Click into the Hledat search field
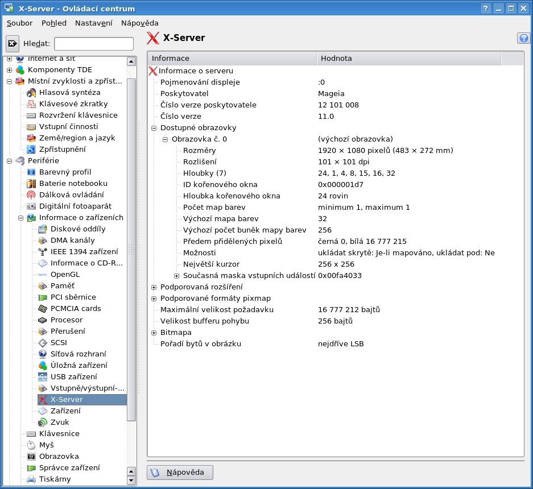 (x=94, y=43)
